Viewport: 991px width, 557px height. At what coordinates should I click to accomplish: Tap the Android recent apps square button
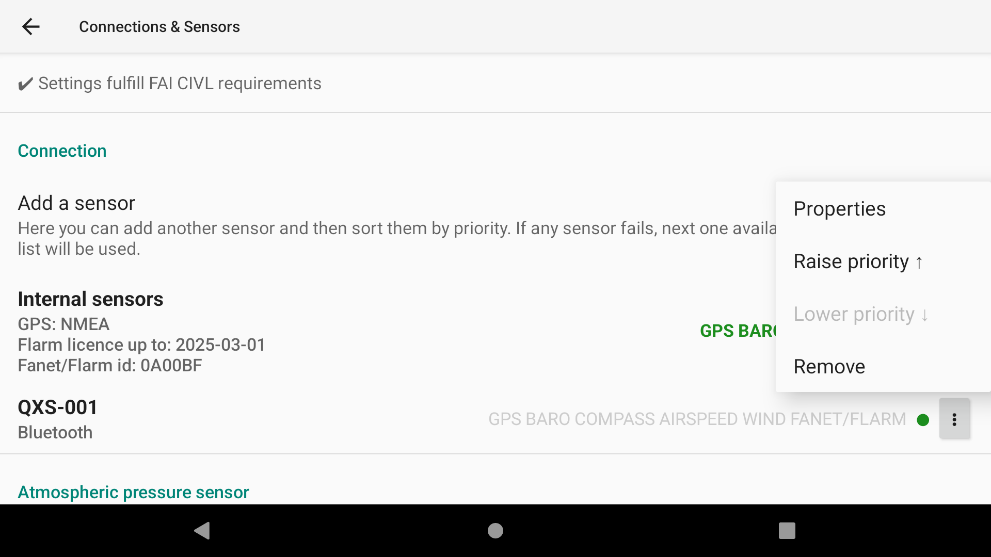coord(787,530)
